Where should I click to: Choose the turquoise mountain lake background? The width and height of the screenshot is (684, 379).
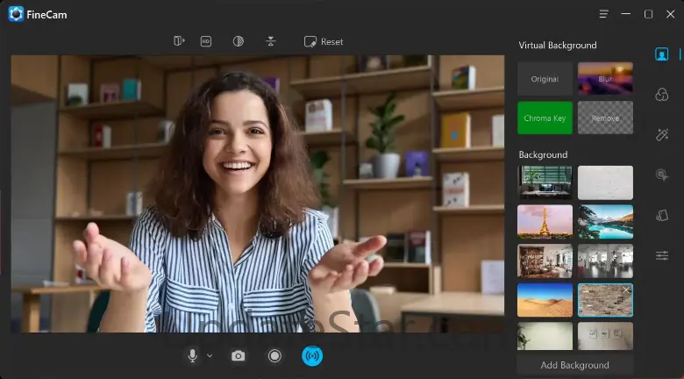click(x=605, y=222)
